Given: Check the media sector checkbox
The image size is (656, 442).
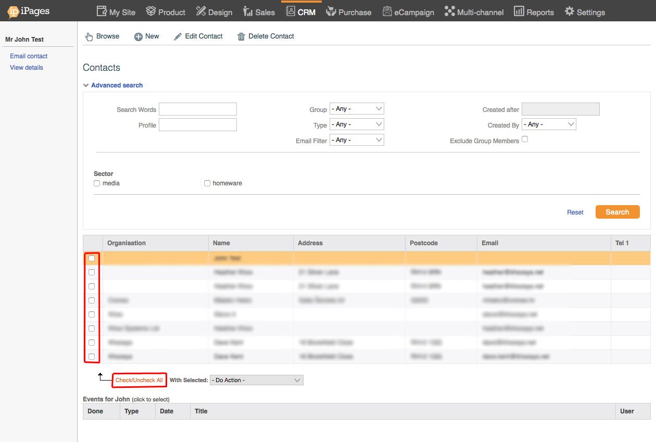Looking at the screenshot, I should coord(97,183).
